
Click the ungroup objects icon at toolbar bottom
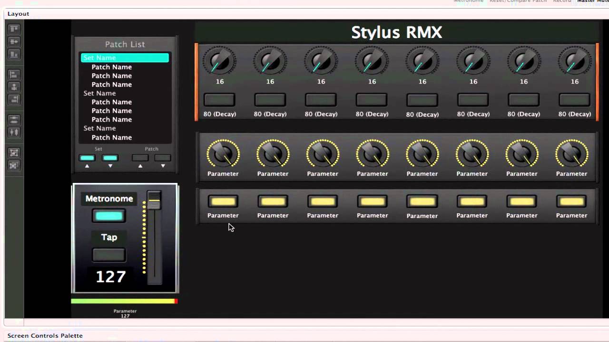14,165
